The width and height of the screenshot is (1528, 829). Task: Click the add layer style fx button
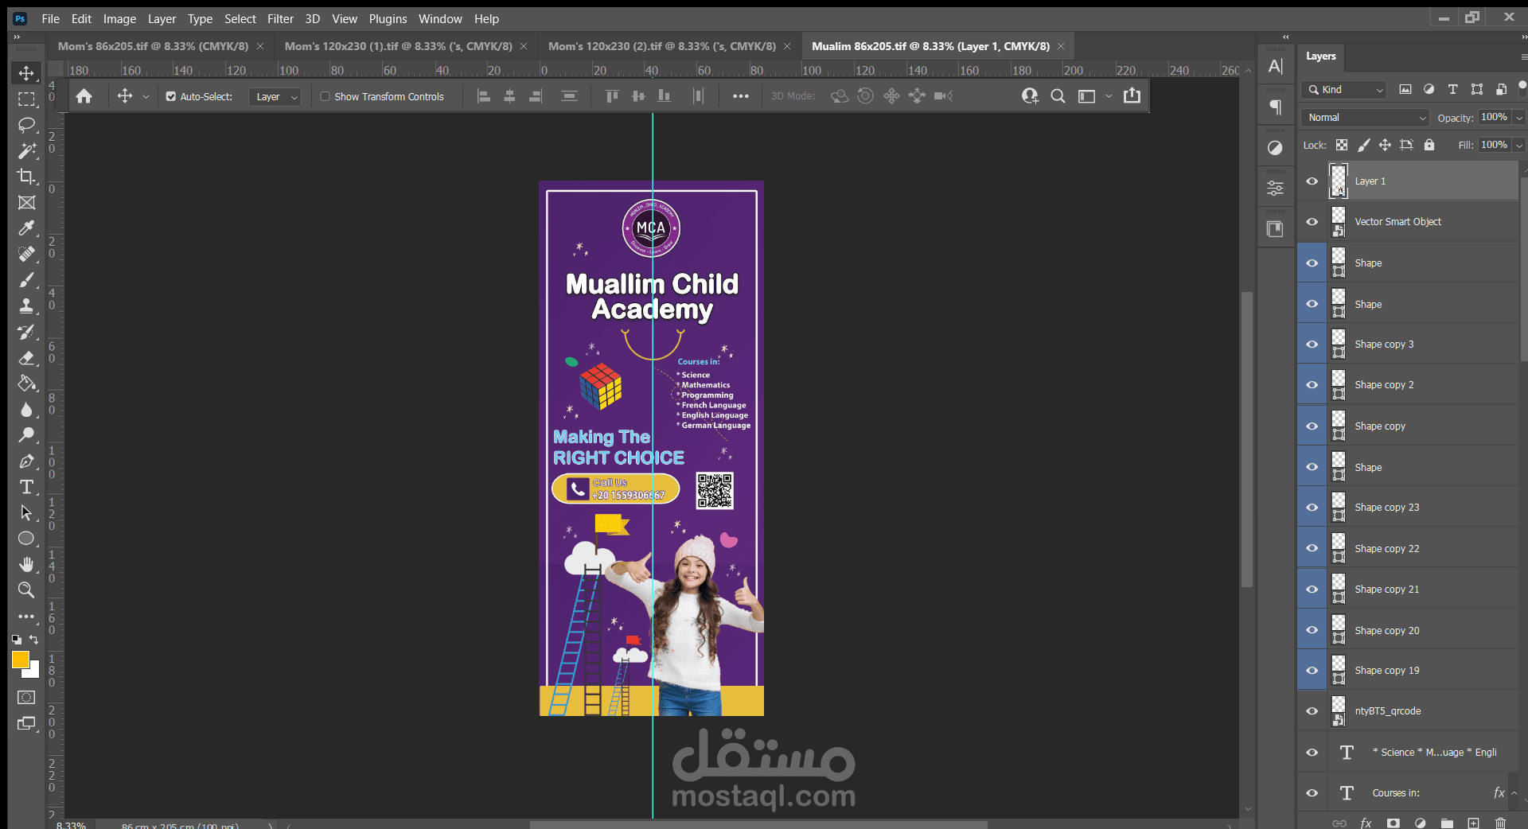point(1366,823)
